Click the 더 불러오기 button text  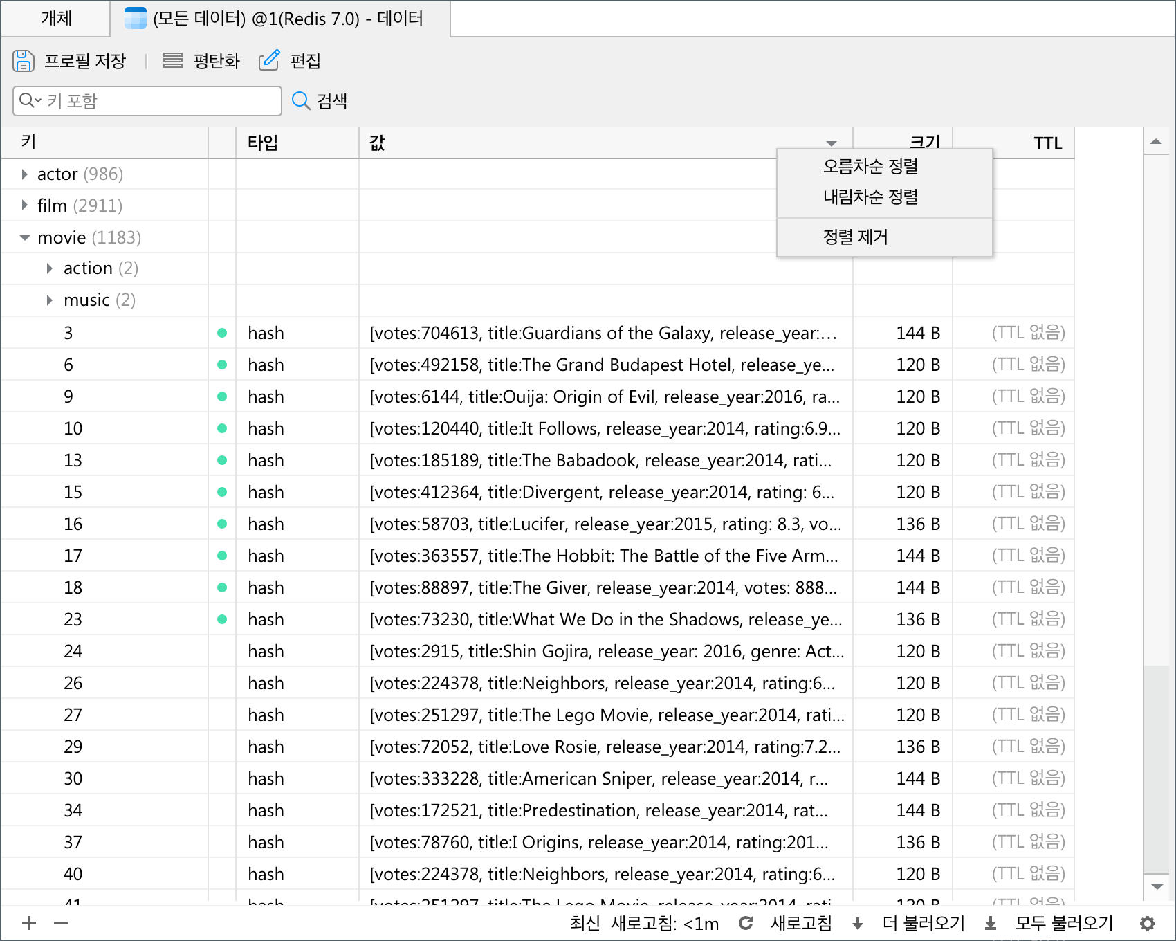(x=924, y=924)
